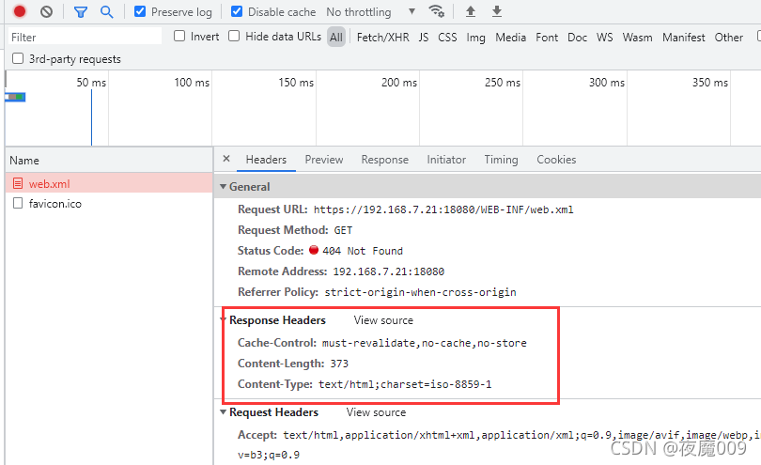Viewport: 761px width, 465px height.
Task: Export HAR file with download arrow
Action: pos(496,11)
